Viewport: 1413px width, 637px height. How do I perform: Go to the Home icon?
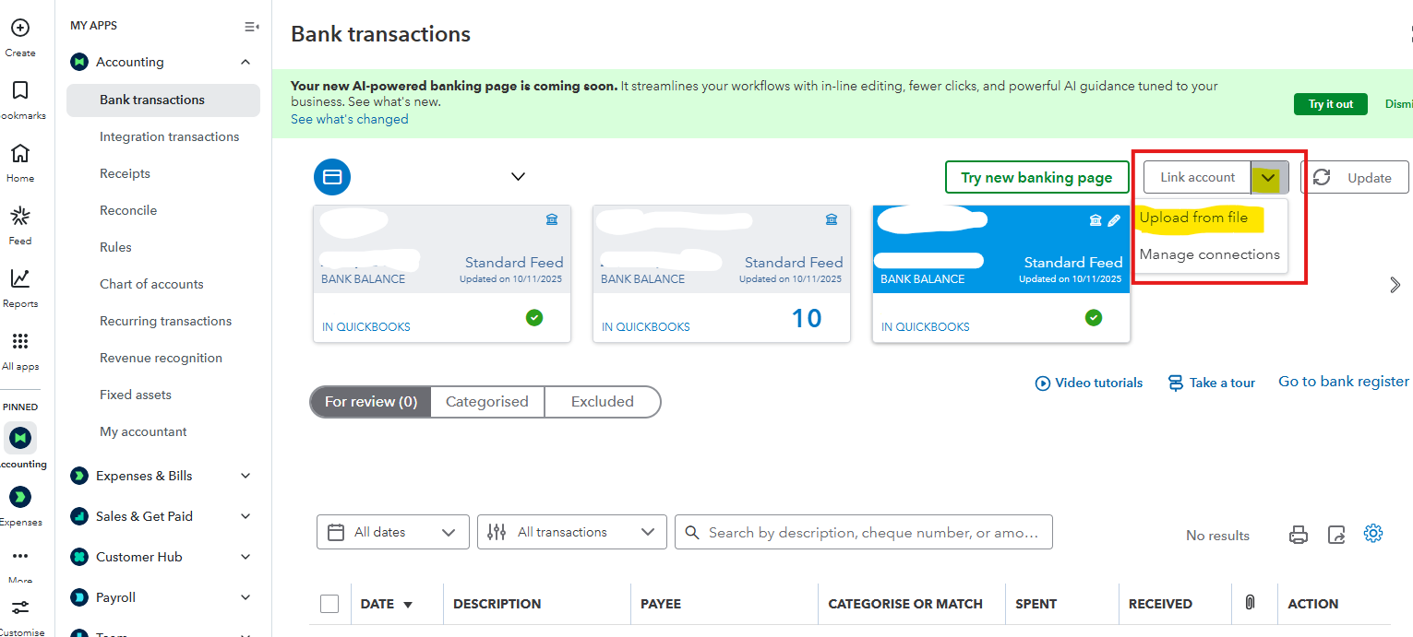(x=19, y=154)
